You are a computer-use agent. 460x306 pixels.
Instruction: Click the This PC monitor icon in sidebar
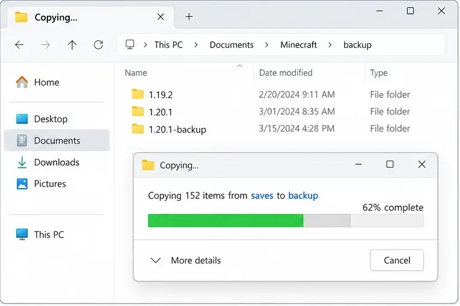point(22,234)
